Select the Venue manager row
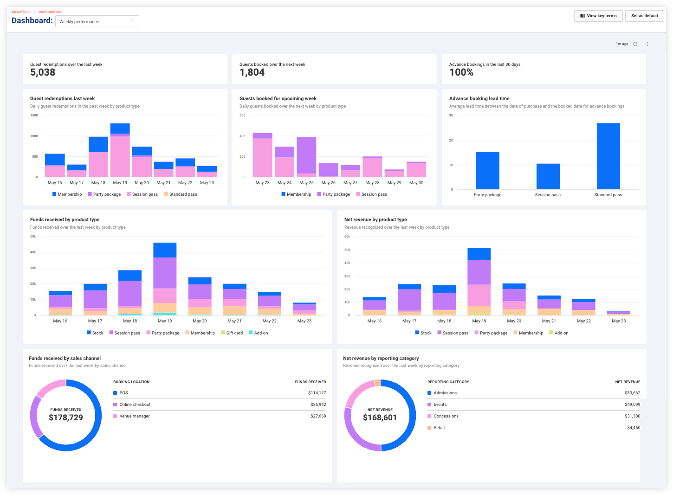Screen dimensions: 673x495 point(220,416)
